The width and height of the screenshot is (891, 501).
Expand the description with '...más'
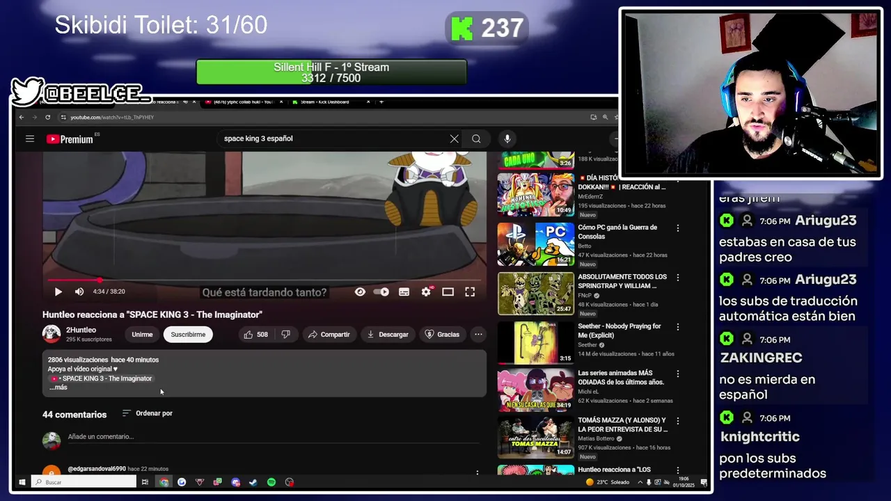[x=58, y=388]
